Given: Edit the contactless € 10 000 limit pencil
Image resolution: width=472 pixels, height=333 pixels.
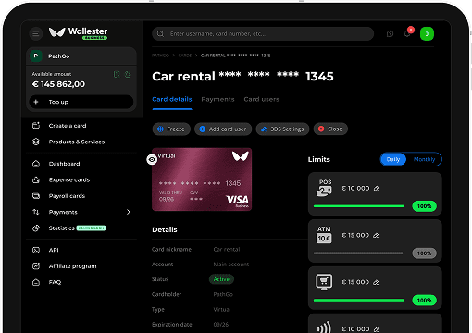Looking at the screenshot, I should click(377, 329).
